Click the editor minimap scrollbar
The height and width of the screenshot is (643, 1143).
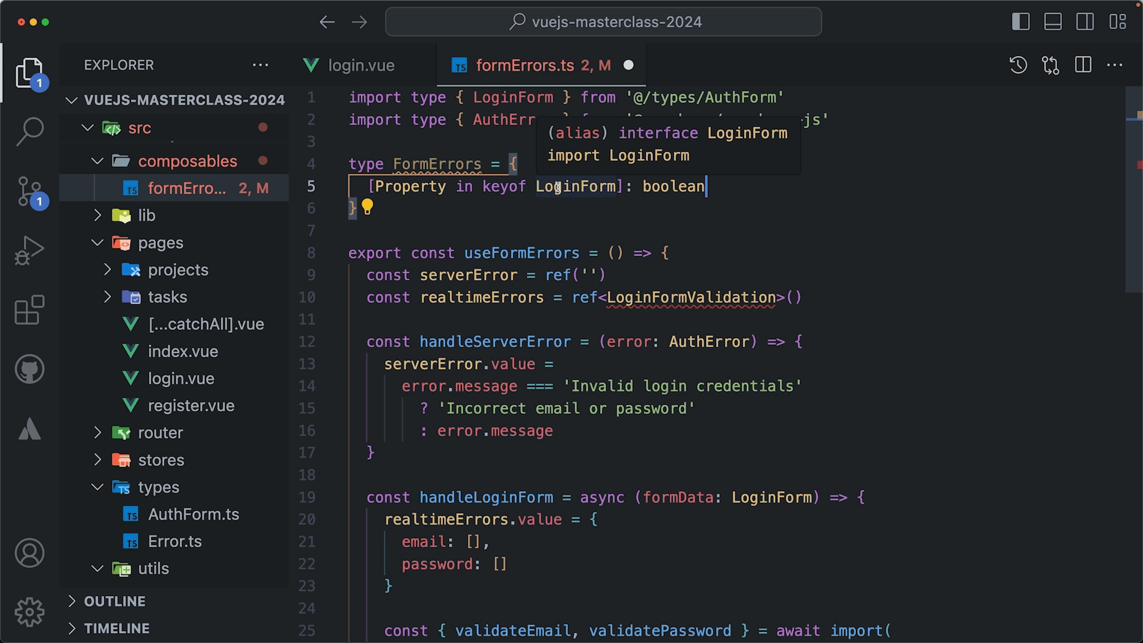click(x=1133, y=191)
